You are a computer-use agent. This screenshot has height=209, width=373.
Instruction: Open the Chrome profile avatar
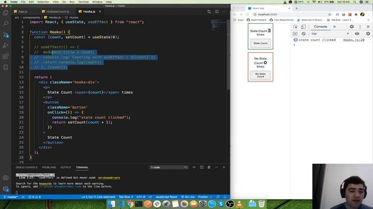pos(363,15)
